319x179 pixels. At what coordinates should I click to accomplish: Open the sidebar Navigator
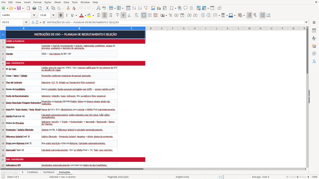[314, 54]
